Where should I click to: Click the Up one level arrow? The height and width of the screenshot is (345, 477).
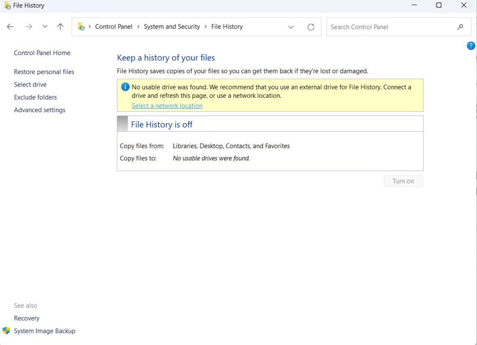(x=60, y=27)
